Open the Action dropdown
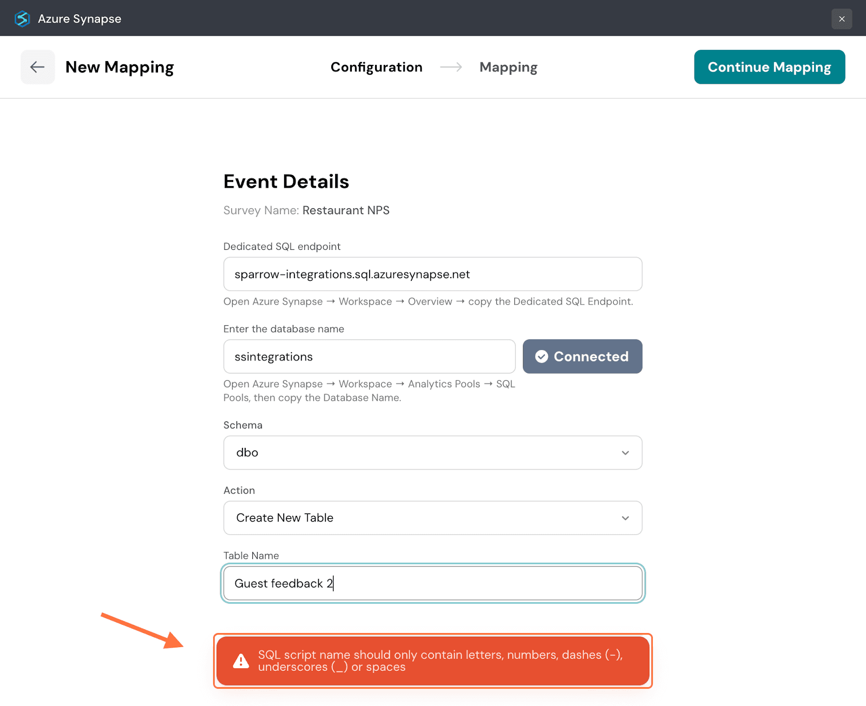The image size is (866, 706). point(422,518)
